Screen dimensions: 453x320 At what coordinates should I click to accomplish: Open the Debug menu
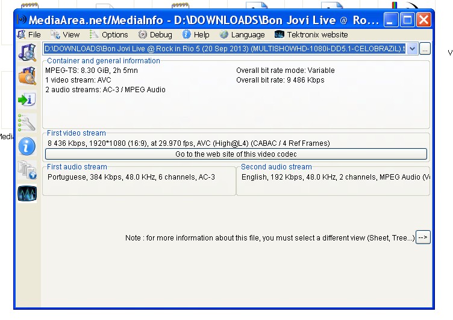tap(155, 35)
